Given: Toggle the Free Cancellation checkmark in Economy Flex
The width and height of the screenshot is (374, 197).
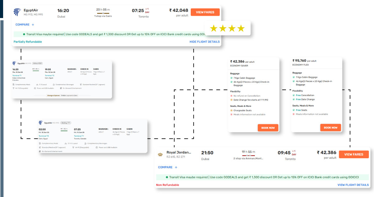Looking at the screenshot, I should click(x=294, y=95).
